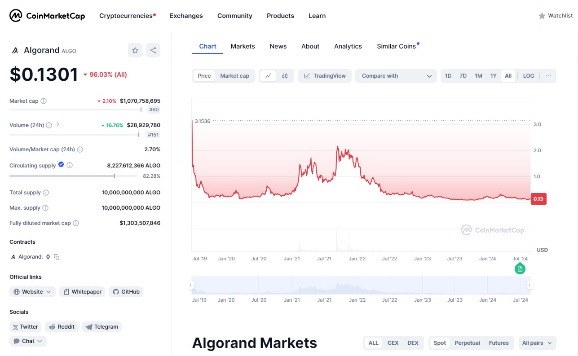Open the chart more options ellipsis

pyautogui.click(x=549, y=76)
